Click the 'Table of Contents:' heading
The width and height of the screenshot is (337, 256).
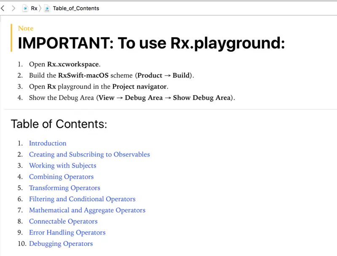(x=59, y=124)
